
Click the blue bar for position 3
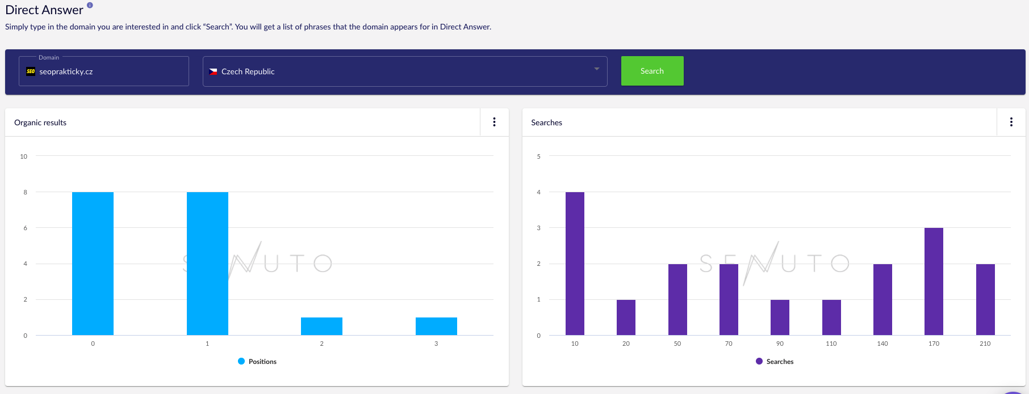pos(436,326)
